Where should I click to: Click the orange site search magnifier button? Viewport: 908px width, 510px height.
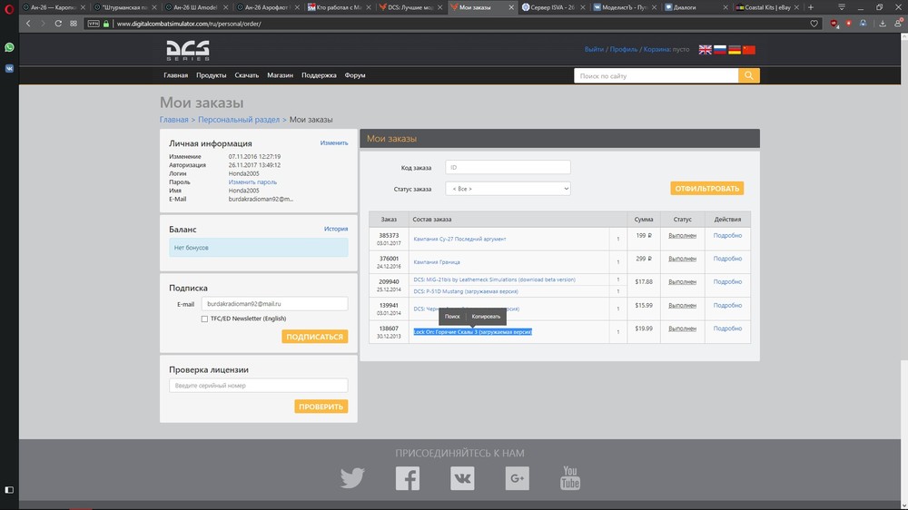point(749,76)
